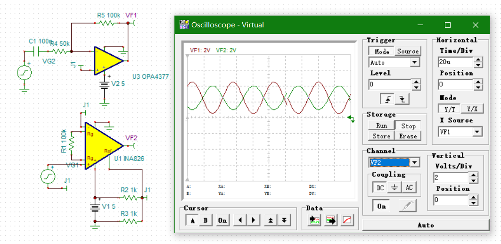This screenshot has width=501, height=244.
Task: Click the VF2: 2V trace label
Action: [x=226, y=50]
